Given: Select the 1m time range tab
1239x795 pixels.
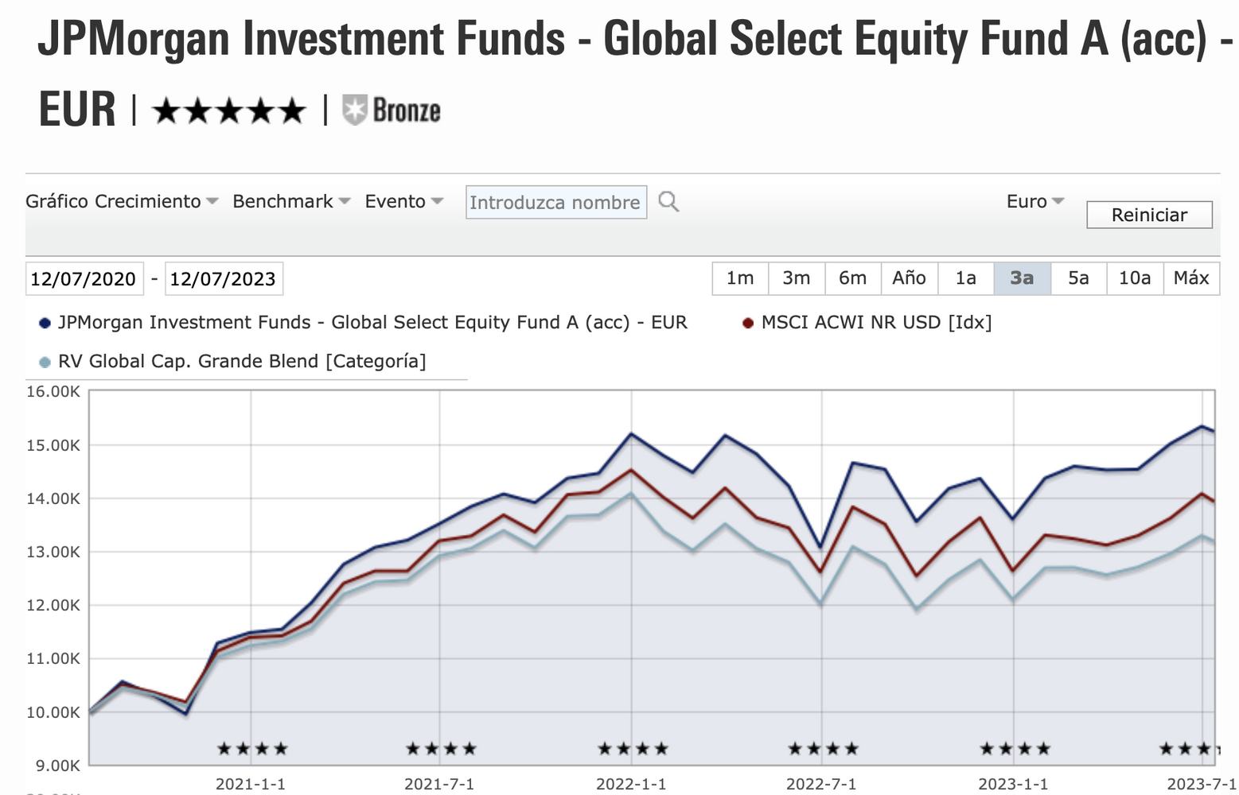Looking at the screenshot, I should (x=740, y=278).
